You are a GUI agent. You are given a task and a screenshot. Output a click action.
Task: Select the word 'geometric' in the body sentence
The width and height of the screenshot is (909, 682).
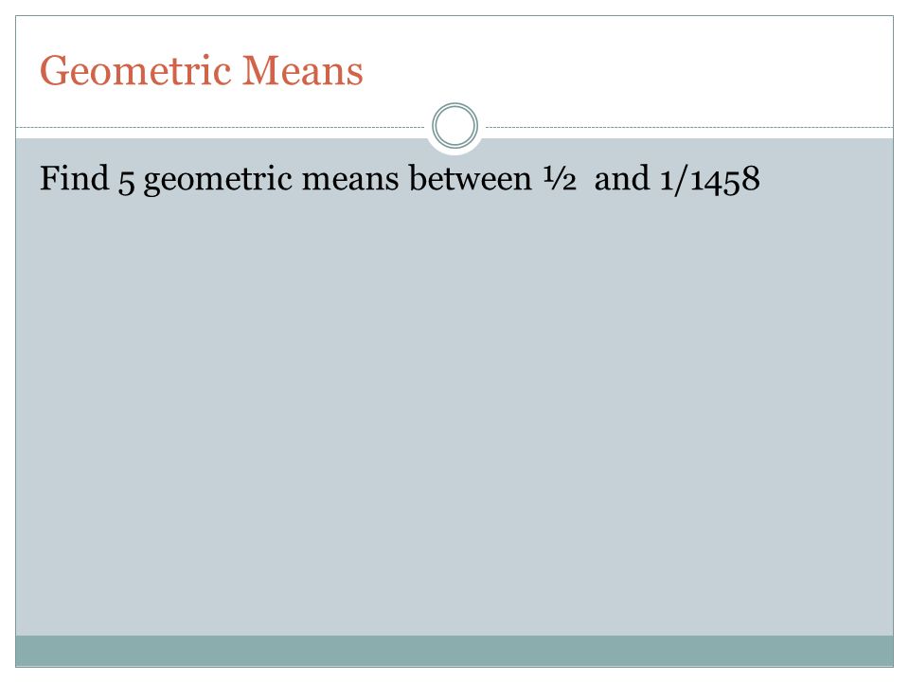pyautogui.click(x=218, y=179)
